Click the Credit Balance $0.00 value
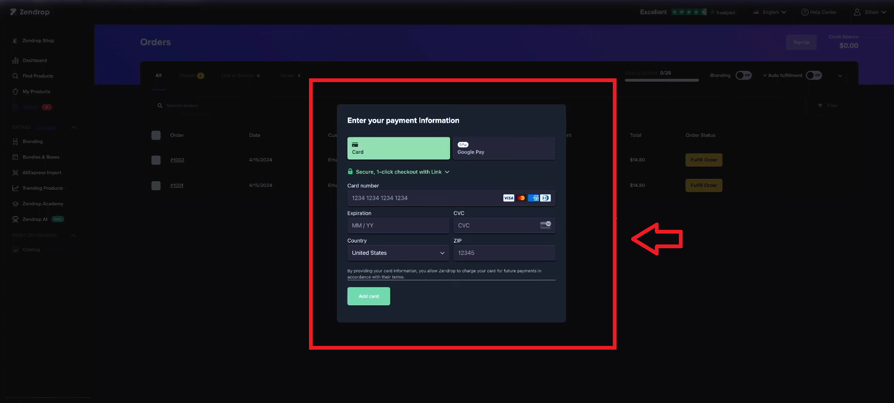 click(x=849, y=46)
